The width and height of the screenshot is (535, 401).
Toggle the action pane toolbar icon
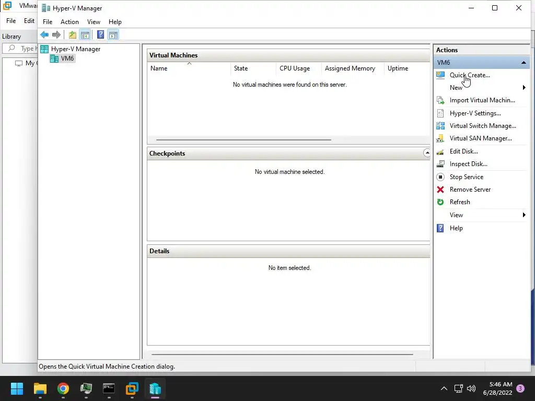[x=113, y=34]
